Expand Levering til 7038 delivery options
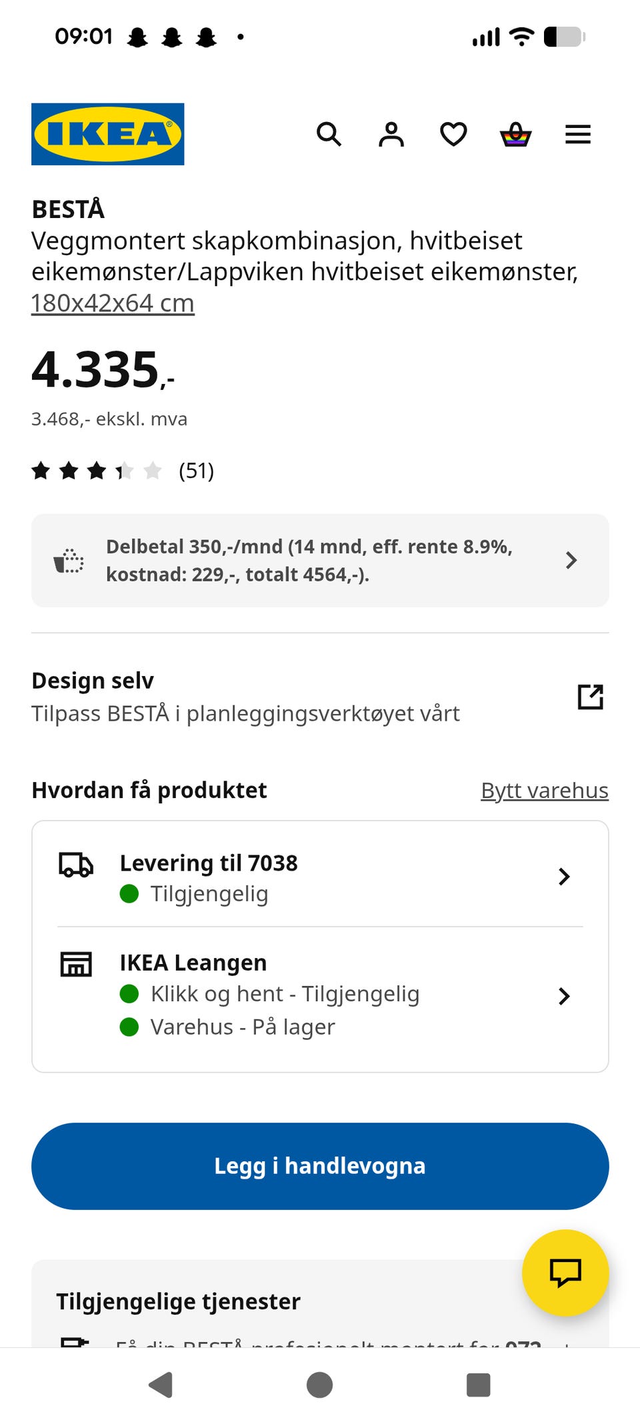This screenshot has width=640, height=1422. 564,876
